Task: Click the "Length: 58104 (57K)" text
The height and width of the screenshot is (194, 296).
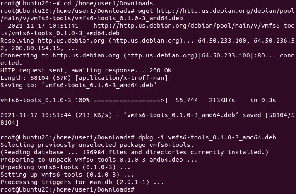Action: (x=36, y=78)
